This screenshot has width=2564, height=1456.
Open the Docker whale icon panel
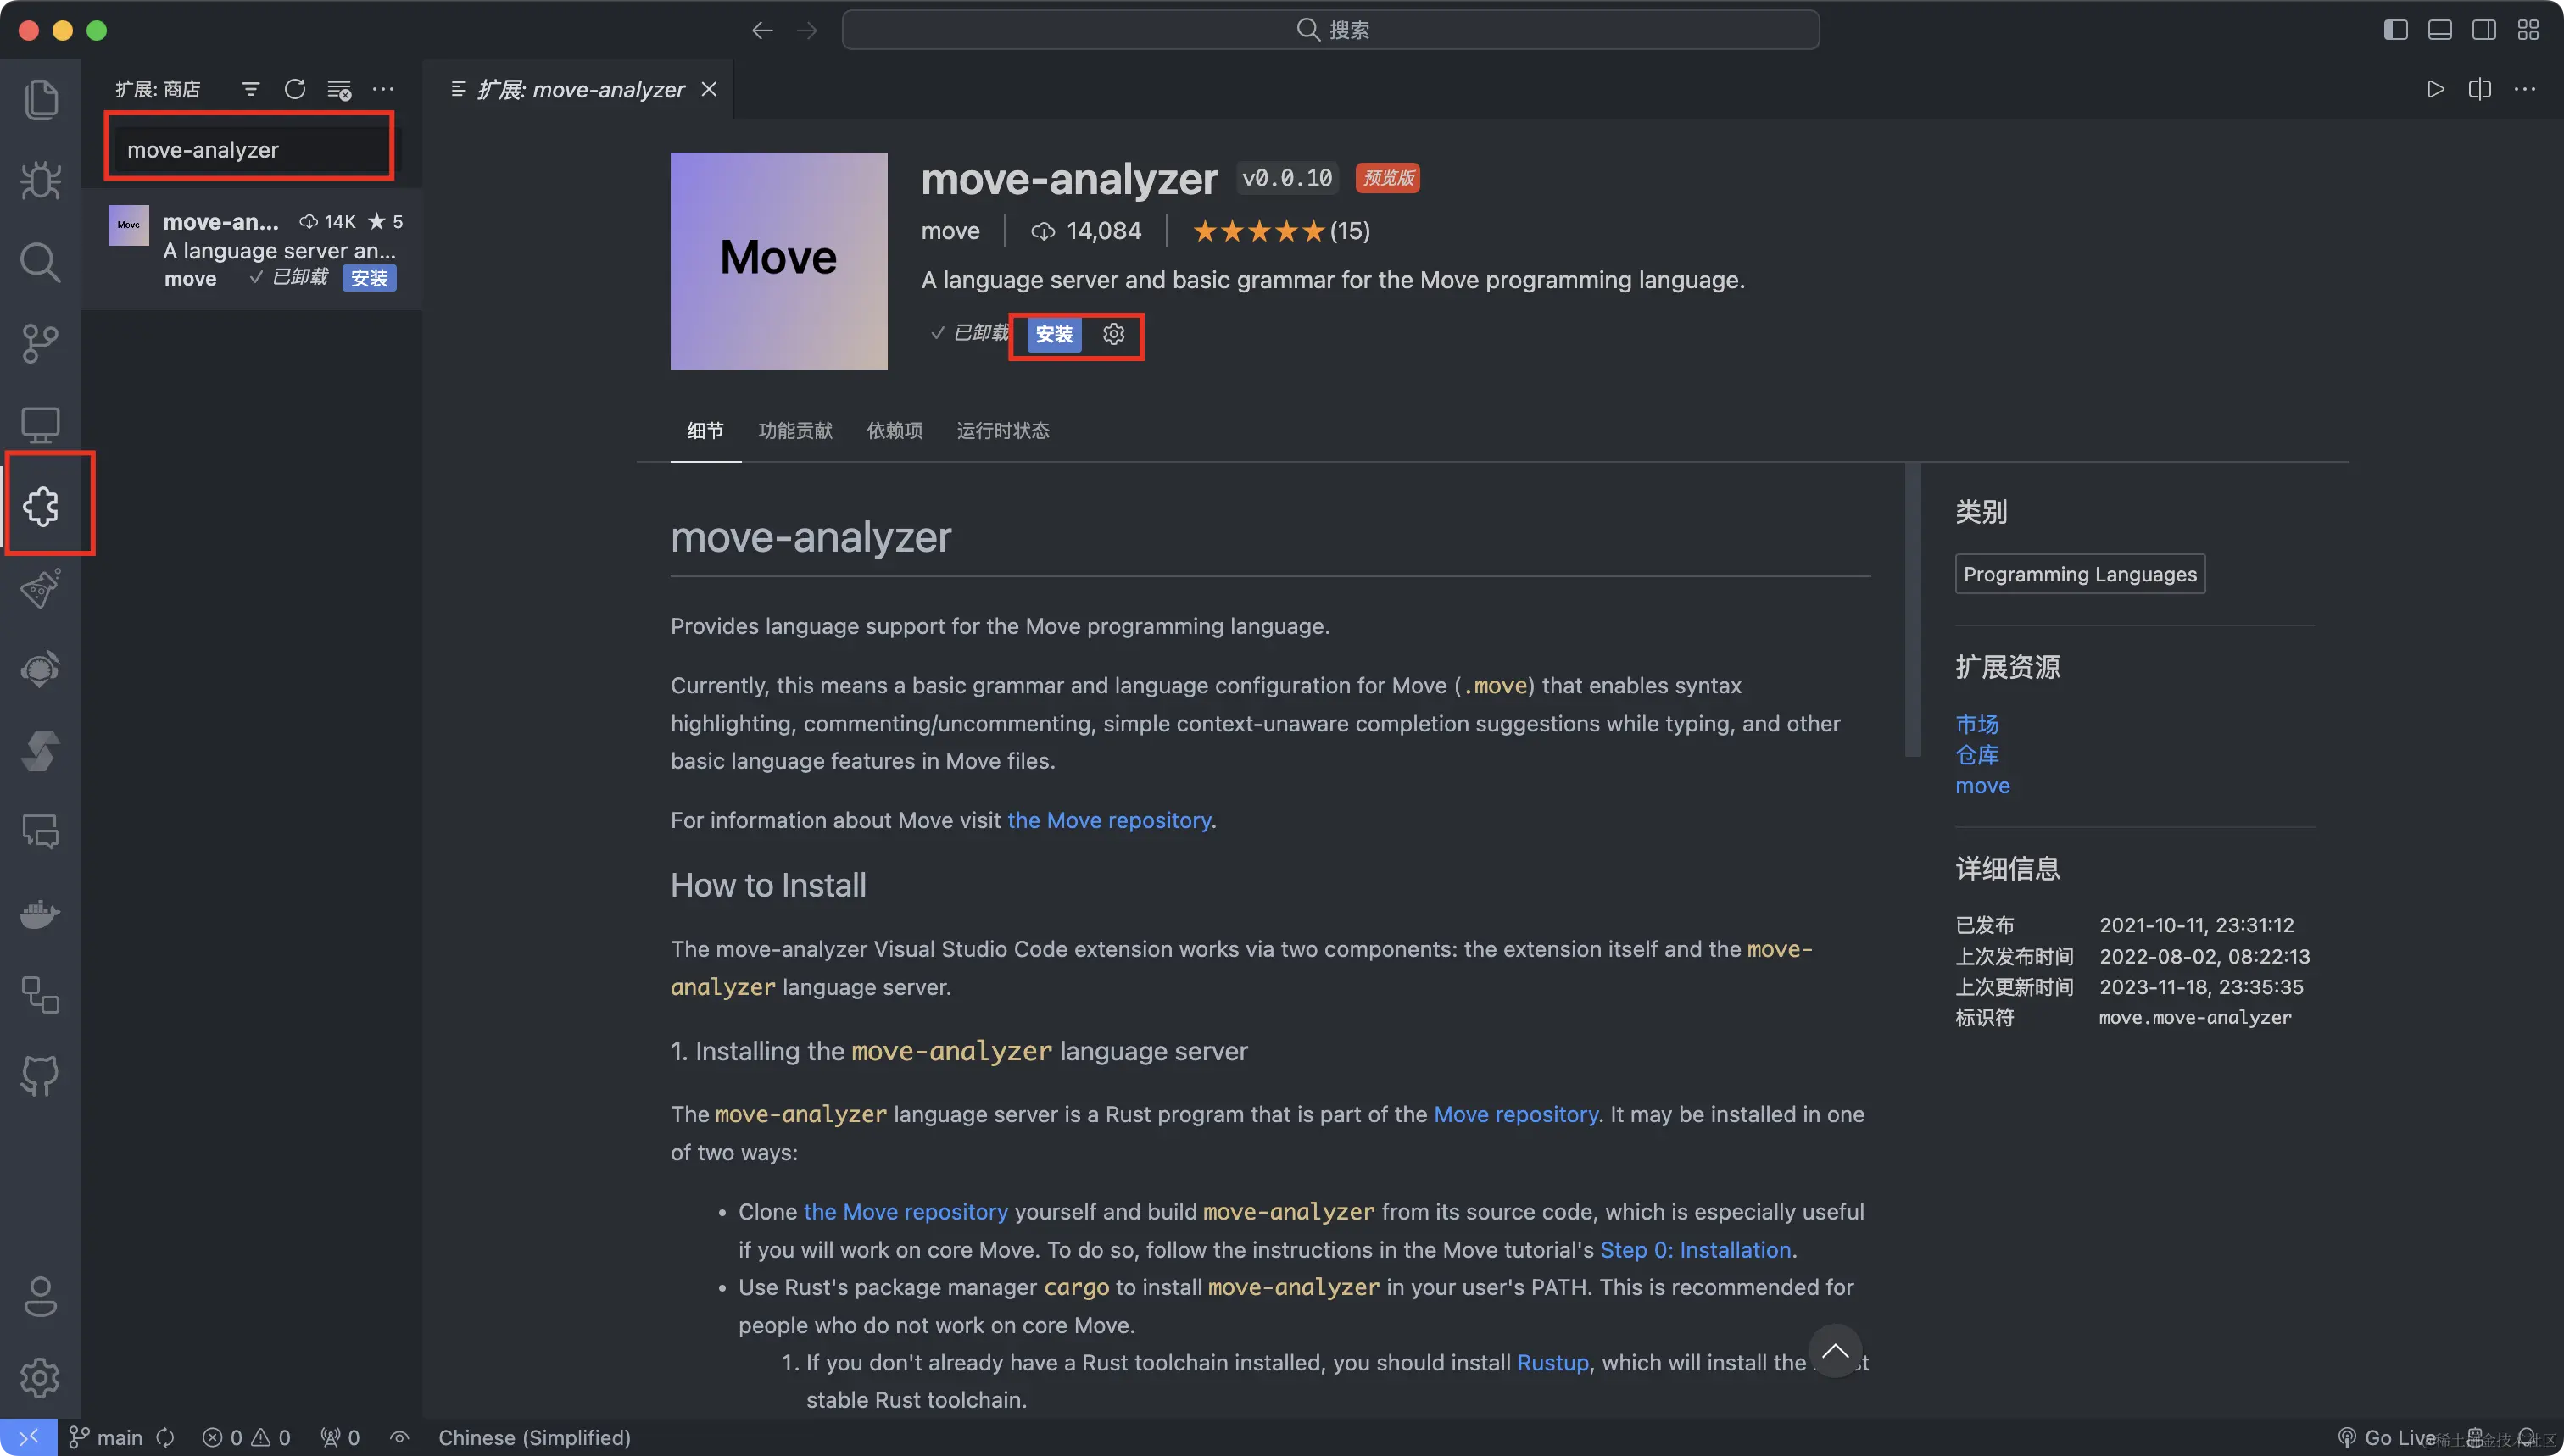pos(40,914)
